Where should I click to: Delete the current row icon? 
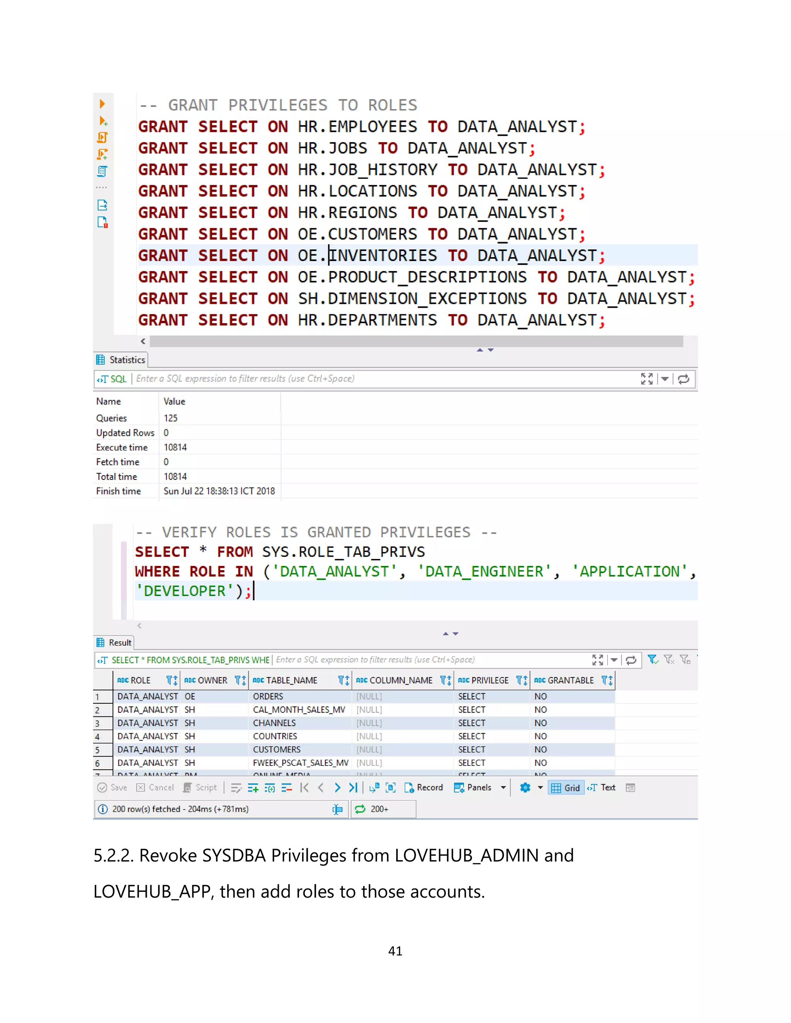287,788
